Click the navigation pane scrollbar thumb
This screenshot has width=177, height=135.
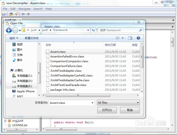pyautogui.click(x=39, y=73)
